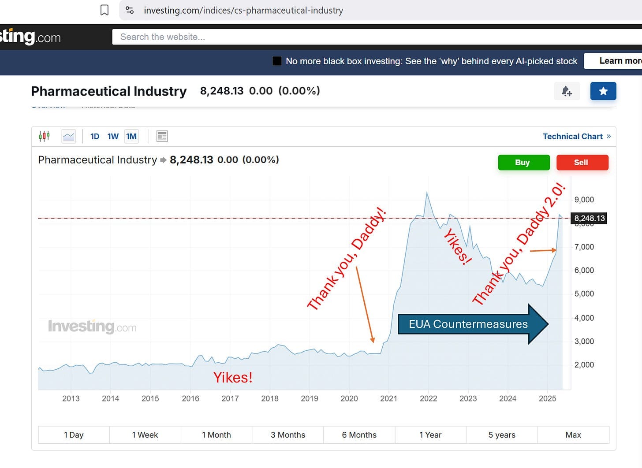Toggle the 1M chart interval
The height and width of the screenshot is (468, 642).
coord(131,136)
